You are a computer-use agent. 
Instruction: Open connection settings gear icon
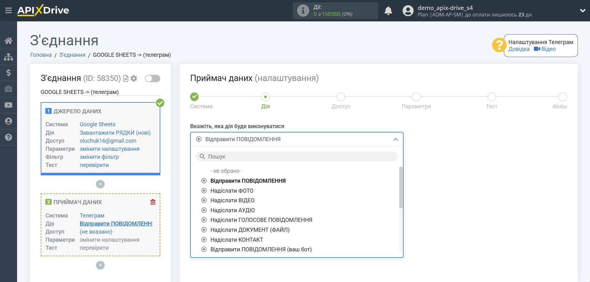coord(134,78)
